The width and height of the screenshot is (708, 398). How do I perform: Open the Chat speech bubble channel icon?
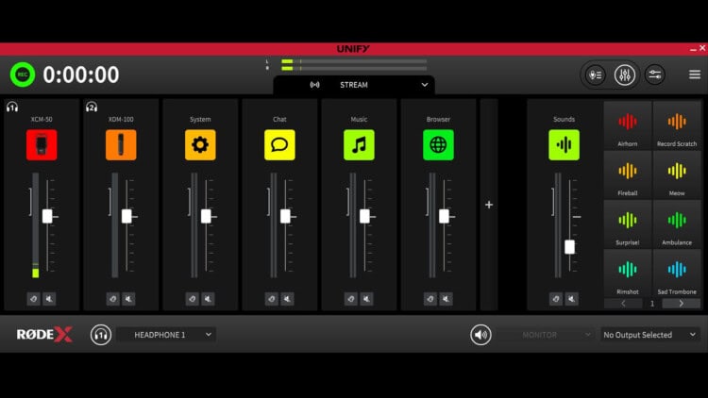coord(279,145)
